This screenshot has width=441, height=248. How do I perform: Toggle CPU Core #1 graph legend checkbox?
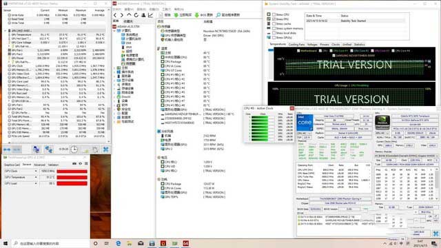tap(331, 51)
